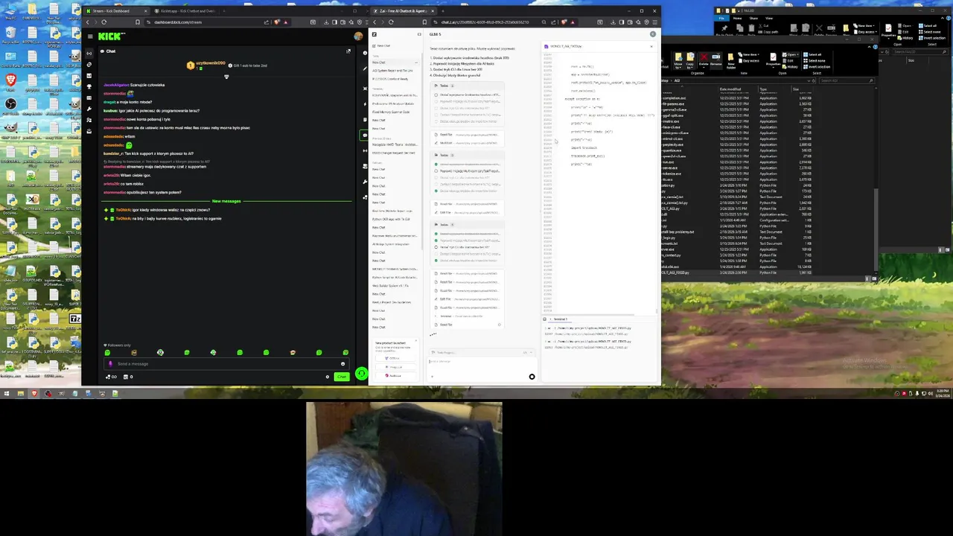Click the green round support headset button
This screenshot has width=953, height=536.
pos(361,374)
